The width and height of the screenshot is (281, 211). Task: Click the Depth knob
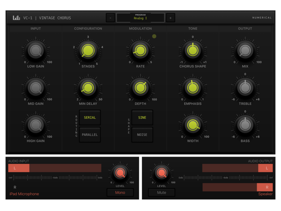(x=140, y=88)
